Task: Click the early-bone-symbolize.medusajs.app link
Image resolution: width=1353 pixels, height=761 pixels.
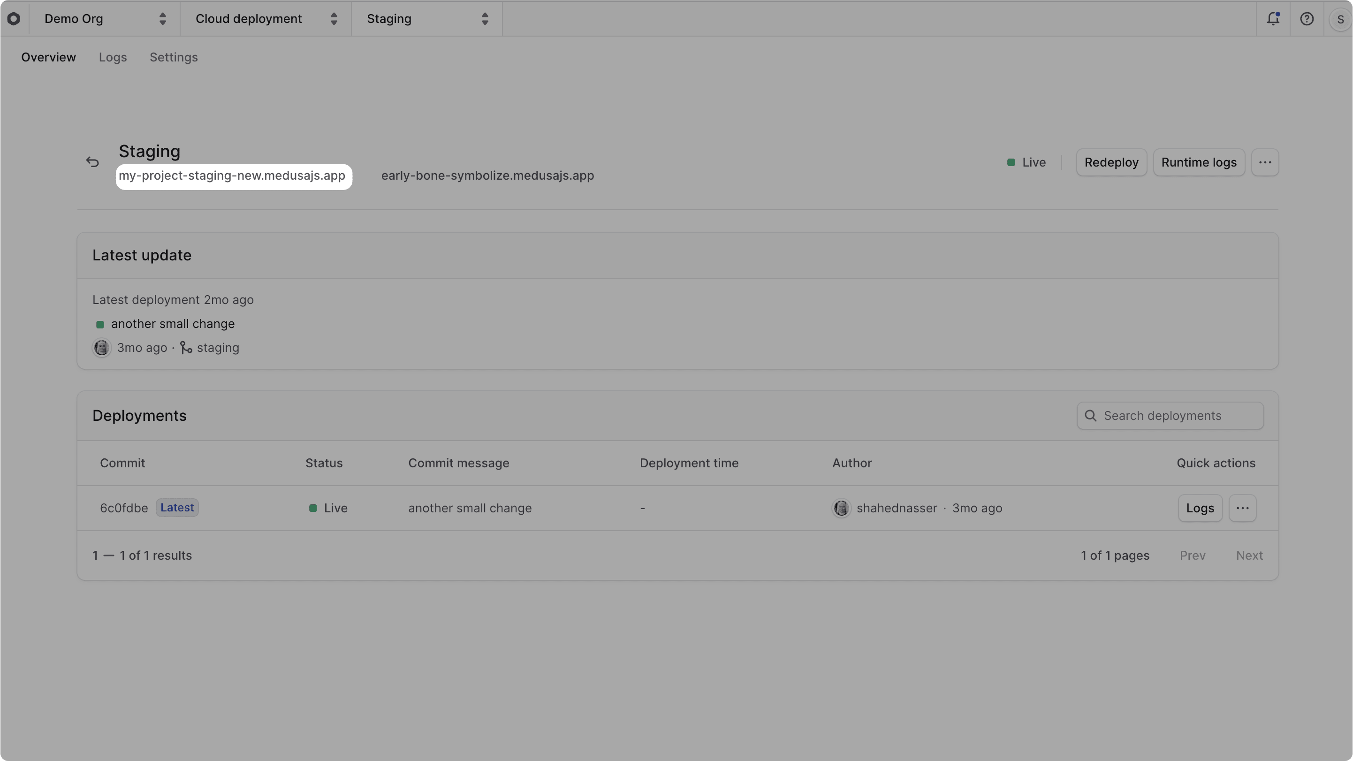Action: point(487,175)
